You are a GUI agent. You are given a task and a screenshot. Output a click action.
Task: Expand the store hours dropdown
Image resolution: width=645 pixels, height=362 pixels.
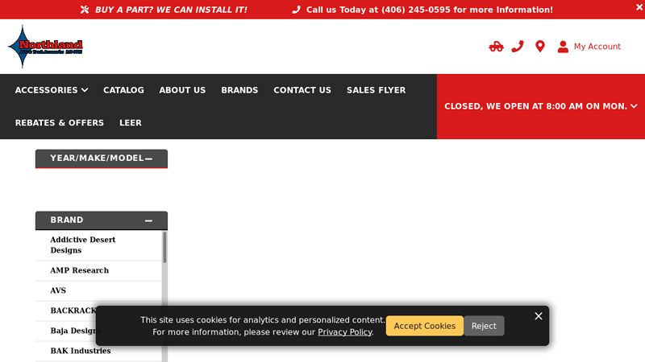(x=634, y=106)
